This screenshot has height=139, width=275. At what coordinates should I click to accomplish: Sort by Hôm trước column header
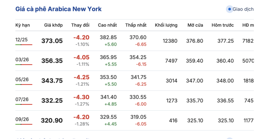click(222, 25)
